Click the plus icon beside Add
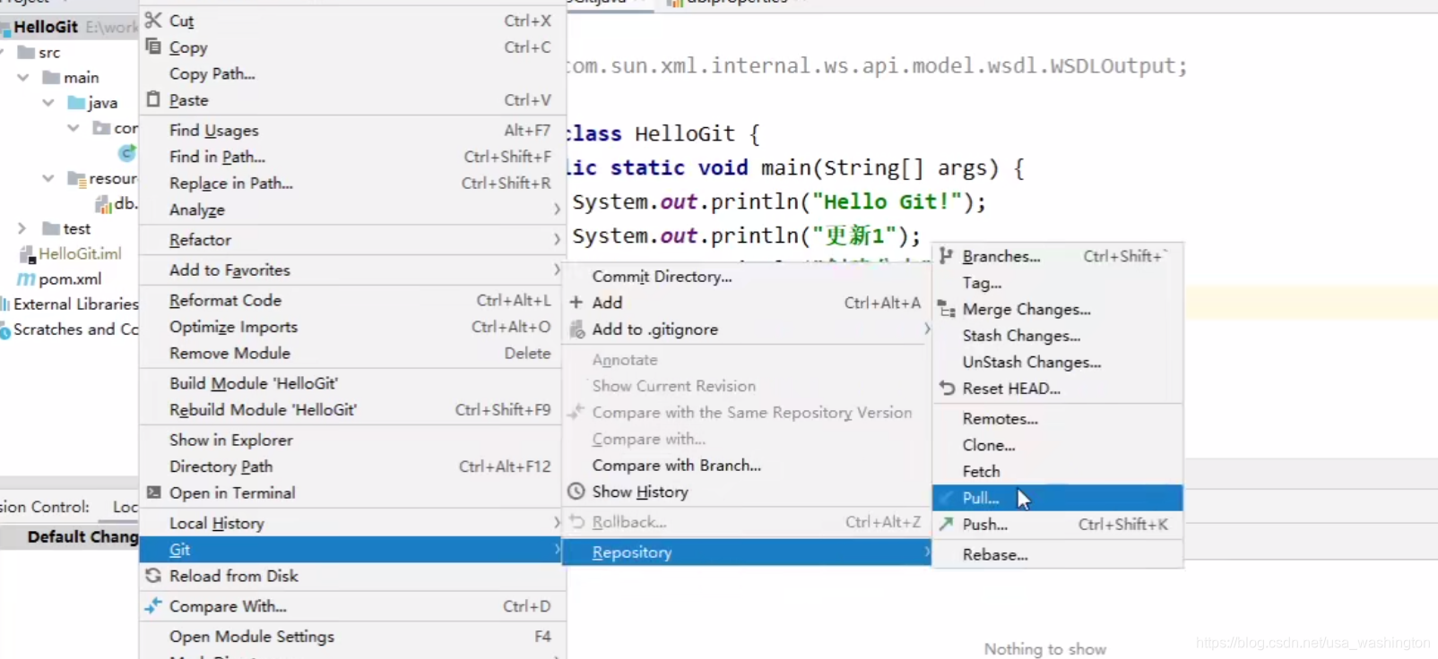1438x659 pixels. 576,303
